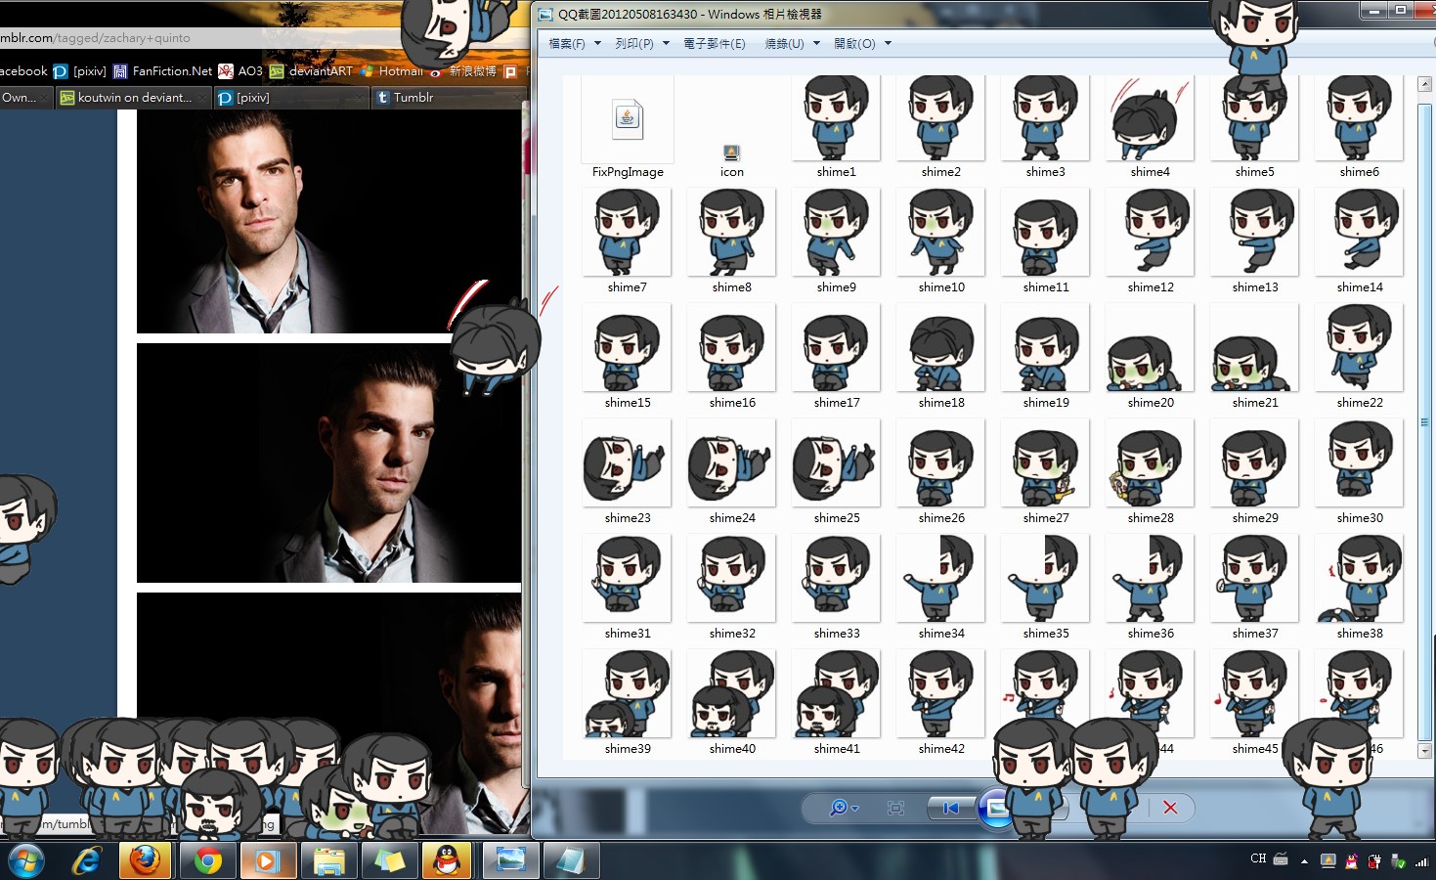Screen dimensions: 1436x880
Task: Open the AO3 bookmark
Action: (x=240, y=71)
